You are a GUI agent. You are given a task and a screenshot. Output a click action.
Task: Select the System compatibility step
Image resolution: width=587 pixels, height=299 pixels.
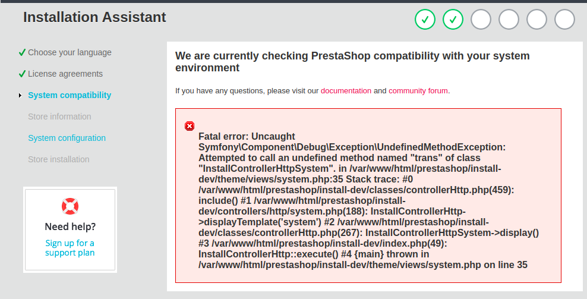pyautogui.click(x=70, y=95)
